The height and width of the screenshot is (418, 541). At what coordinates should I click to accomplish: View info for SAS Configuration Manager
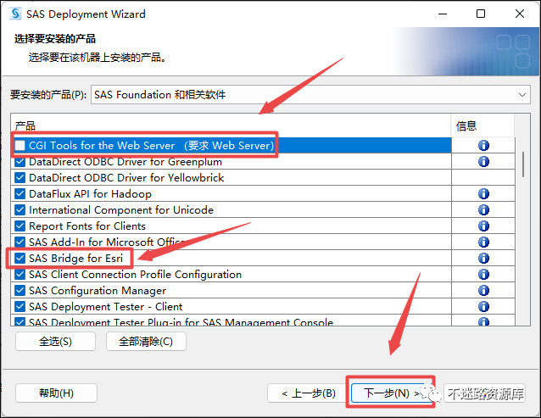[x=483, y=290]
